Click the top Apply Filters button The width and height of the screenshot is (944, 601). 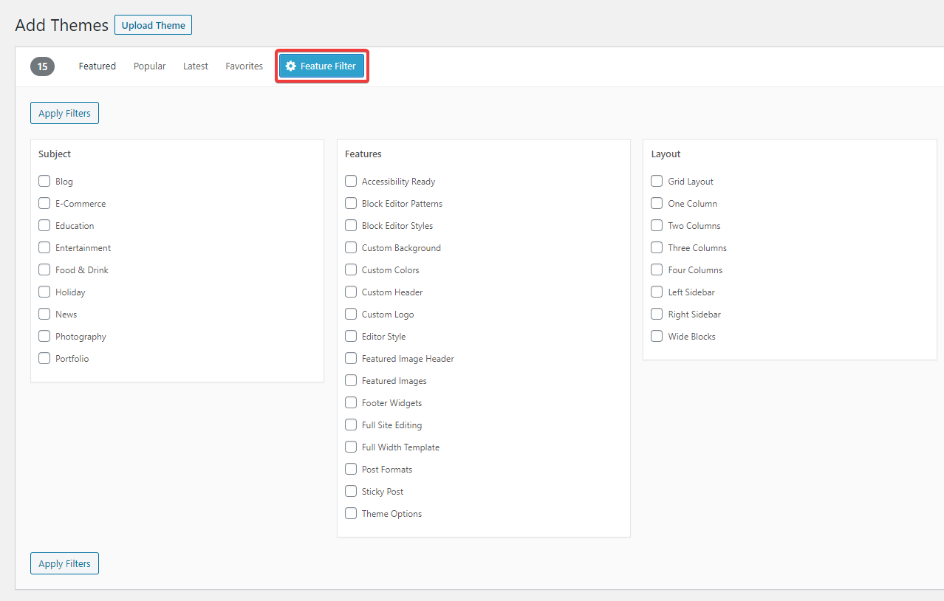[64, 113]
